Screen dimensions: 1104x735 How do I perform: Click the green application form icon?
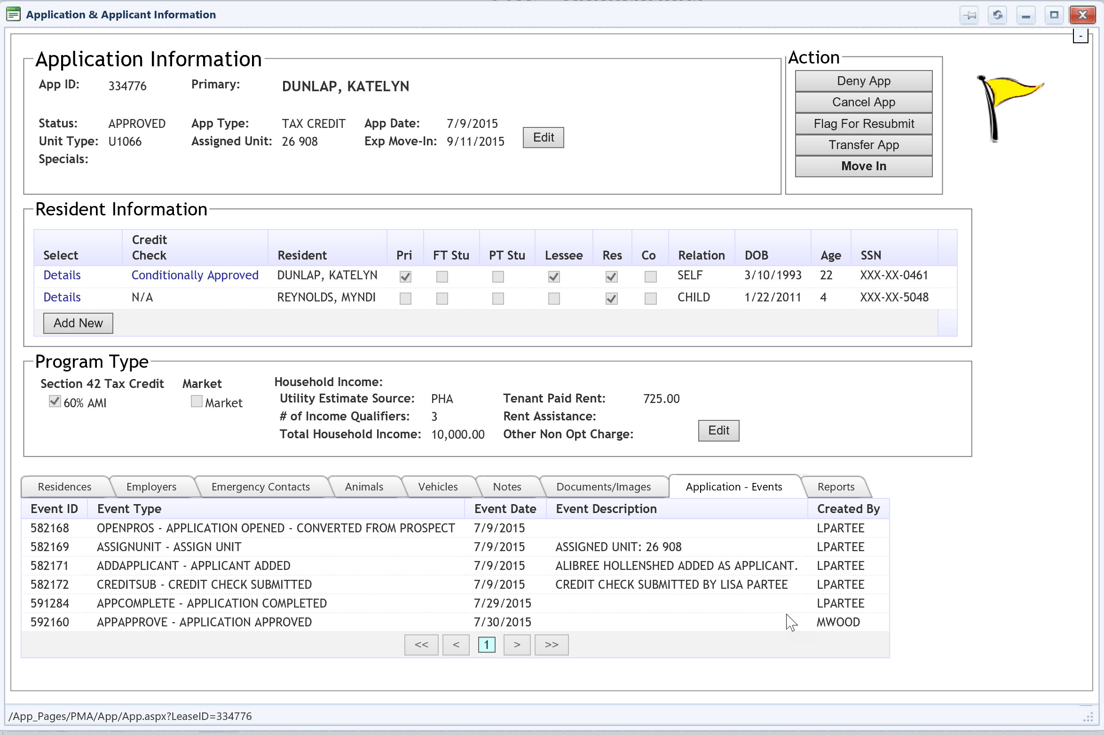click(x=14, y=14)
